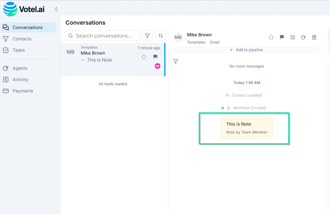Open the Agents section
Image resolution: width=330 pixels, height=214 pixels.
point(20,68)
